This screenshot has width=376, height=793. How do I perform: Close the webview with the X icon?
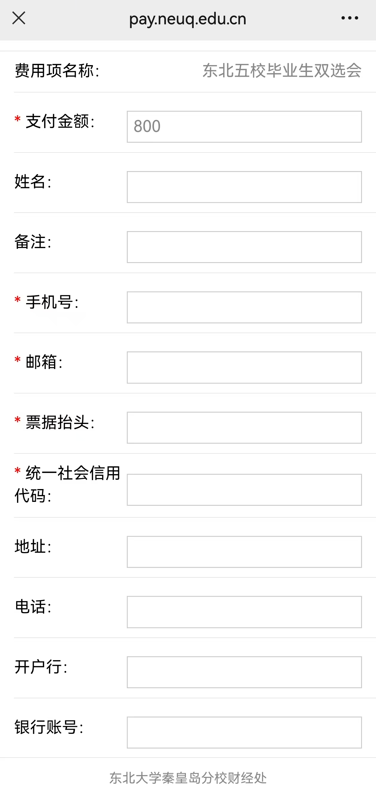pos(19,18)
